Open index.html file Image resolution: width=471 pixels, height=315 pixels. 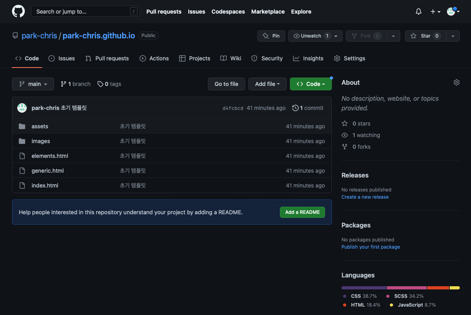pyautogui.click(x=45, y=185)
